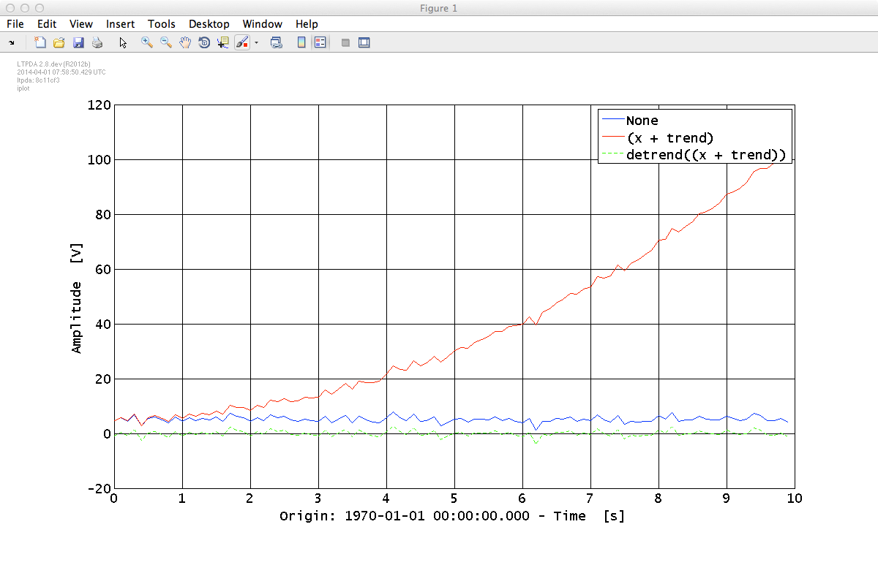This screenshot has height=565, width=878.
Task: Click the toolbar dock arrow icon
Action: point(11,43)
